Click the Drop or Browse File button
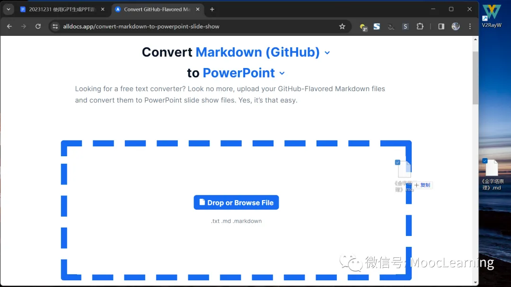The width and height of the screenshot is (511, 287). coord(236,203)
